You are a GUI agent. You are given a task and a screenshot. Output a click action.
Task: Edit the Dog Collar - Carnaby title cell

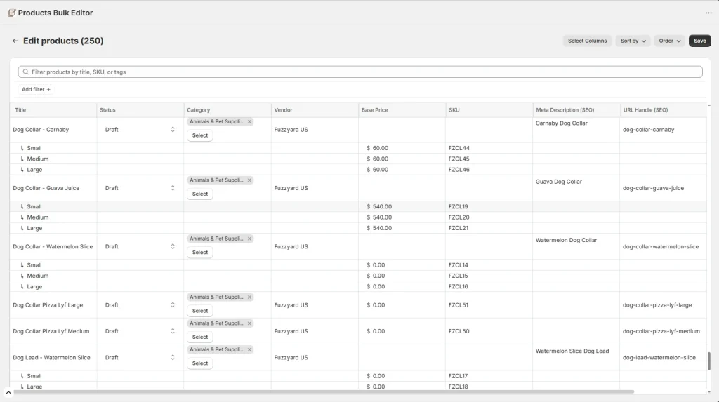tap(53, 130)
